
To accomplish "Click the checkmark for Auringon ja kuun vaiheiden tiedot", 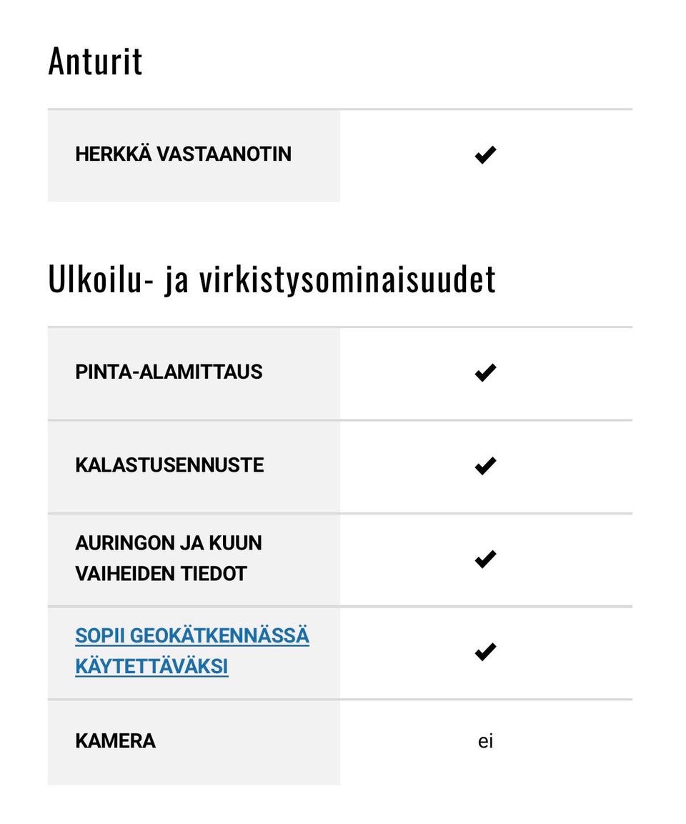I will tap(485, 559).
